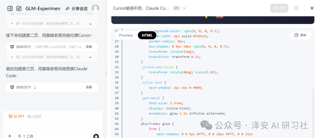Image resolution: width=318 pixels, height=138 pixels.
Task: Click text 接下来创建第二页 message
Action: tap(49, 35)
